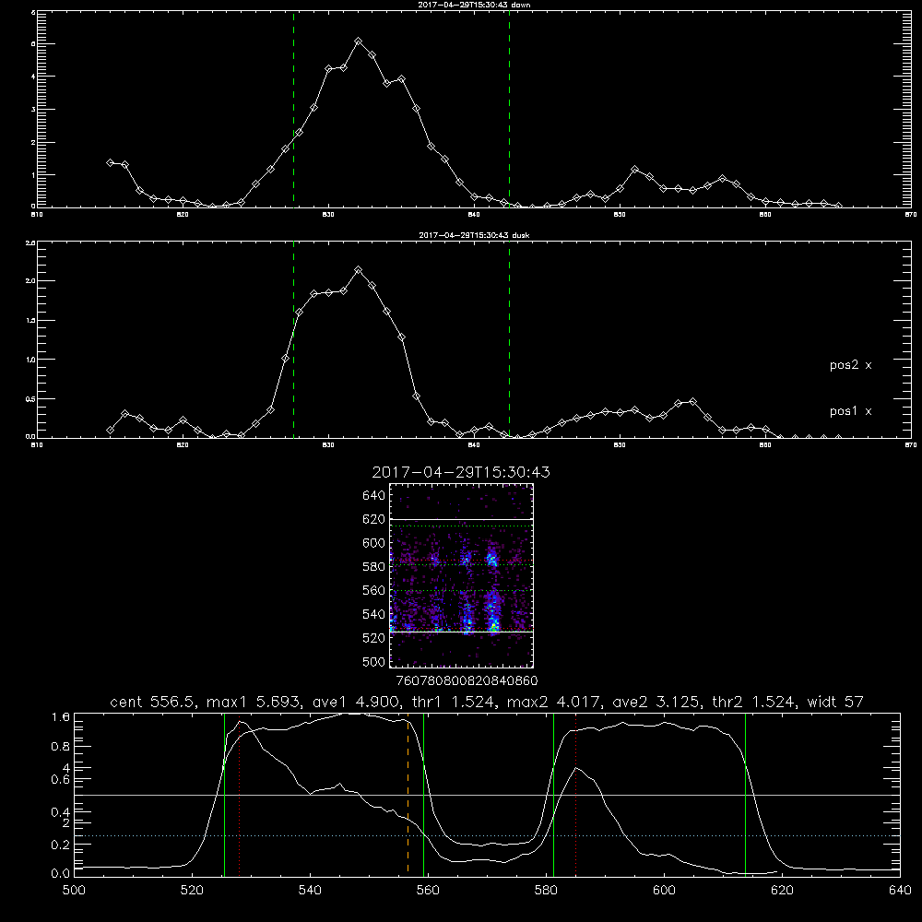
Task: Click the '580' y-axis label beside the spectrogram
Action: coord(374,567)
